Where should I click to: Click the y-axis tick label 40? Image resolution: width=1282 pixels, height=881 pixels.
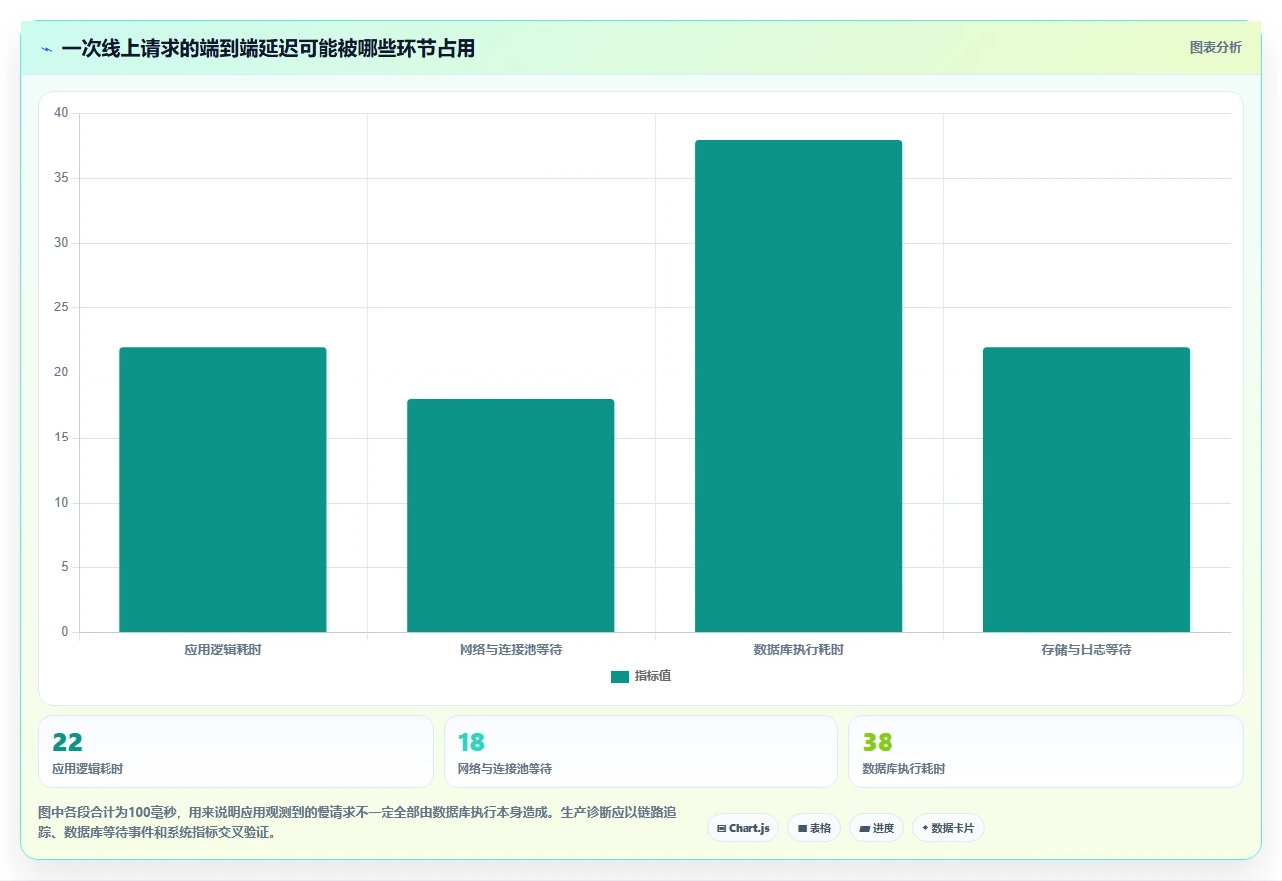pos(61,113)
